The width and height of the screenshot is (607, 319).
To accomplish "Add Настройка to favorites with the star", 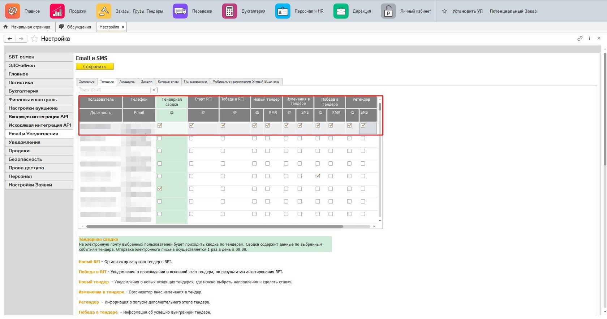I will point(34,39).
